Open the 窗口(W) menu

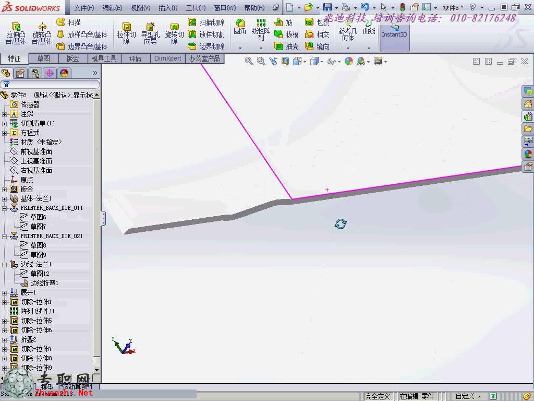(225, 8)
